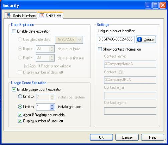The width and height of the screenshot is (168, 145).
Task: Open Help for the Security dialog
Action: 153,137
